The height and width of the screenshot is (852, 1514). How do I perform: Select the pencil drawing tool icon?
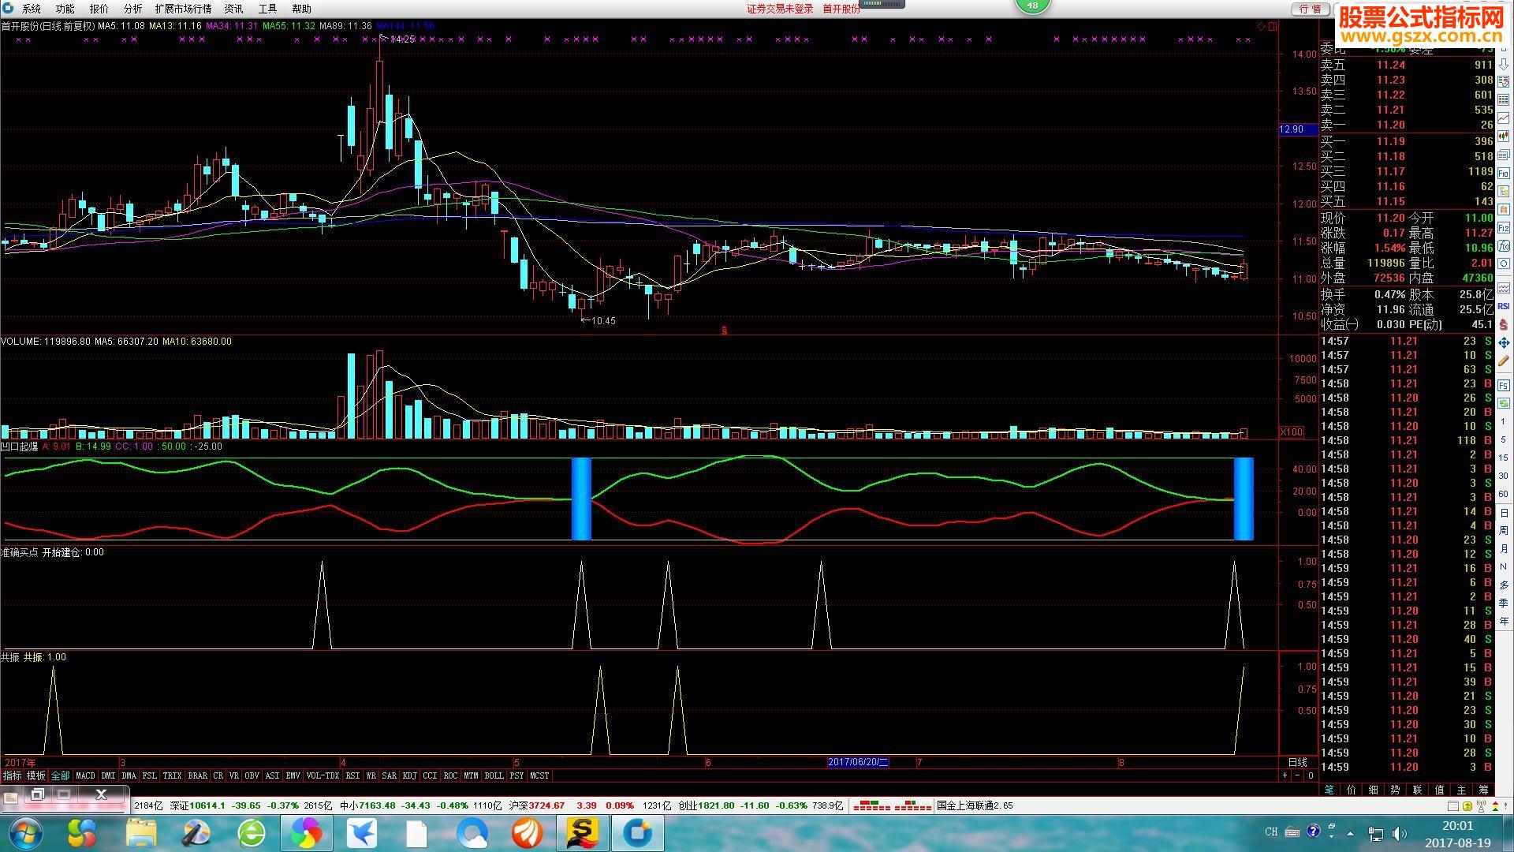pos(1504,361)
